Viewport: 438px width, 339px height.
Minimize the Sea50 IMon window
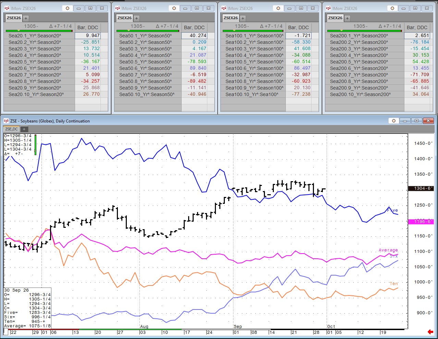click(185, 8)
